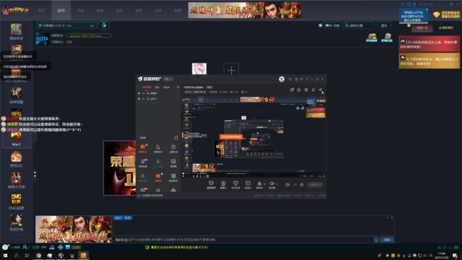Click the streaming app user avatar
462x260 pixels.
[282, 79]
